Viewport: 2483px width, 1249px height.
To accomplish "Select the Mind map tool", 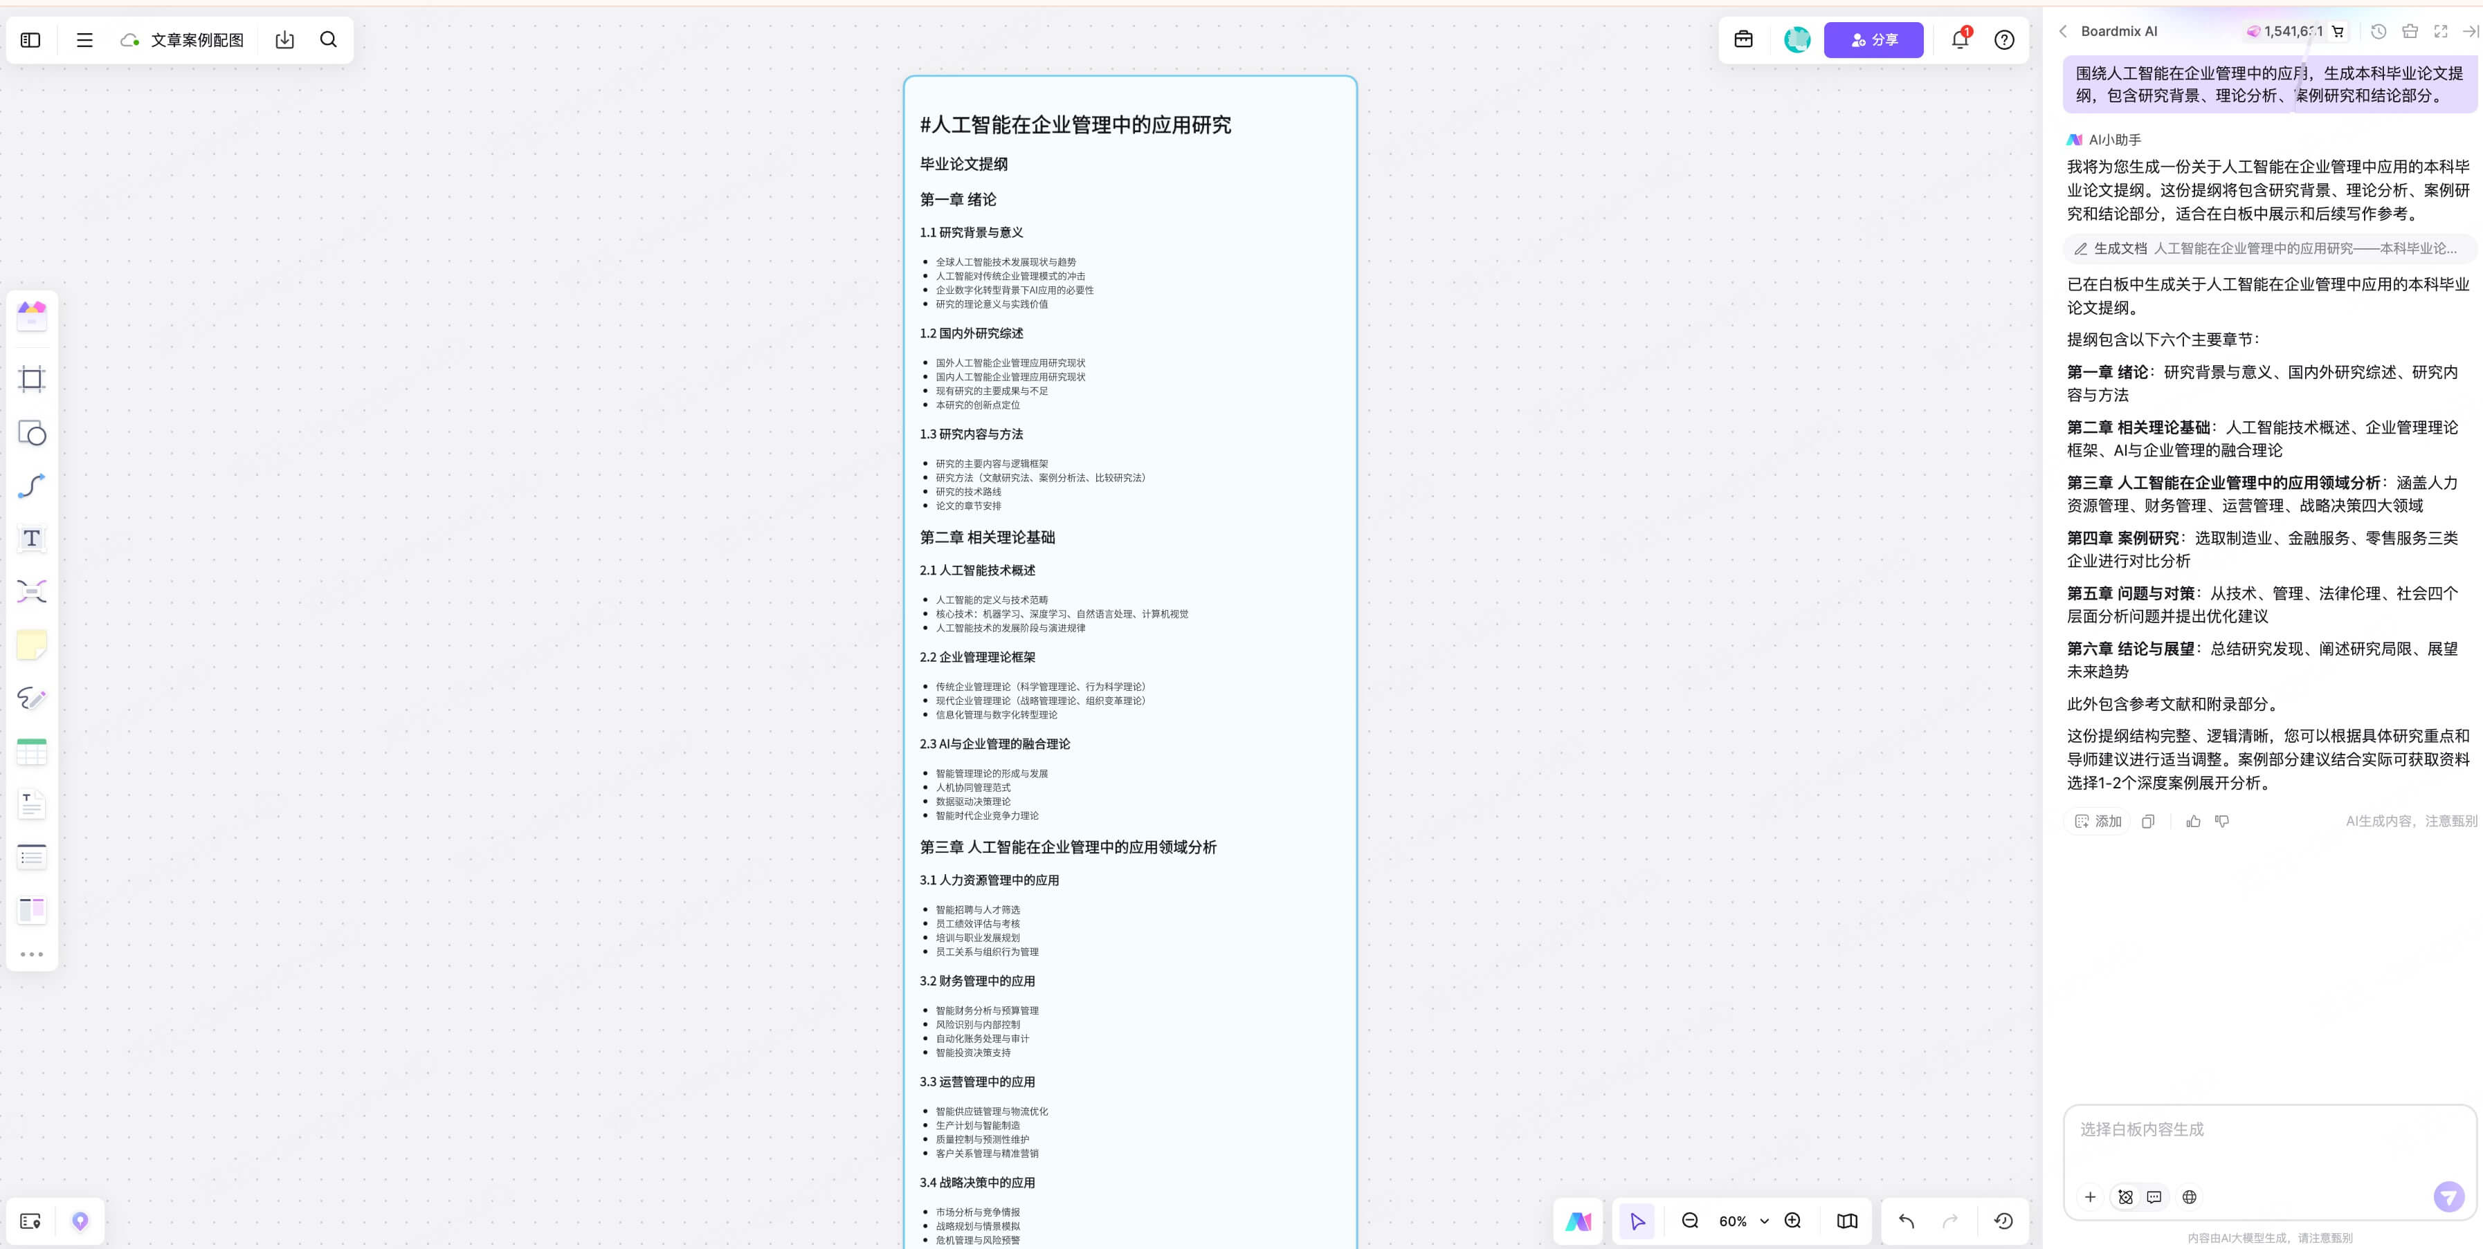I will click(x=32, y=591).
